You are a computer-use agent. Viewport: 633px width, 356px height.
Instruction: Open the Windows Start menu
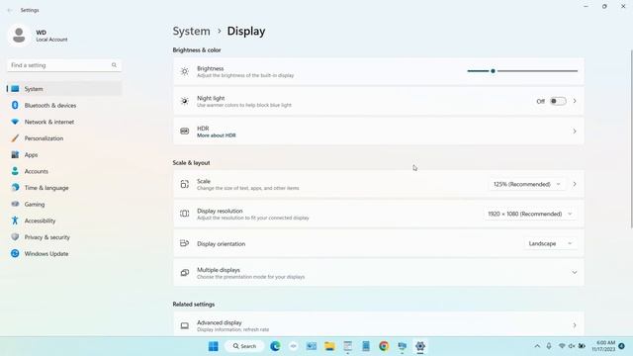(x=214, y=346)
